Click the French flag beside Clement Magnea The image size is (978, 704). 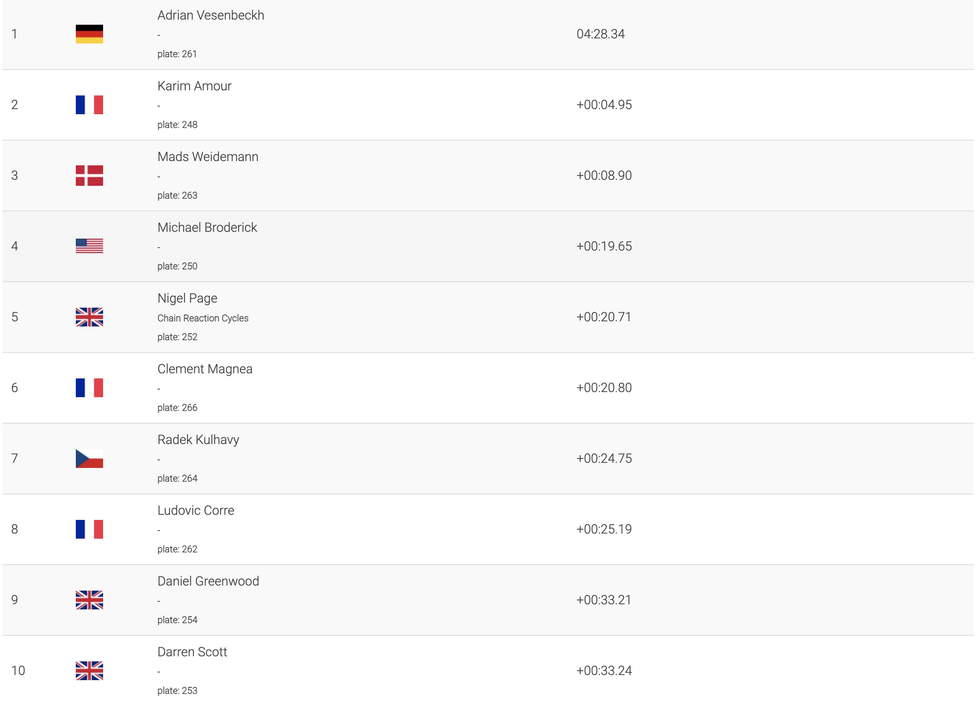tap(89, 388)
